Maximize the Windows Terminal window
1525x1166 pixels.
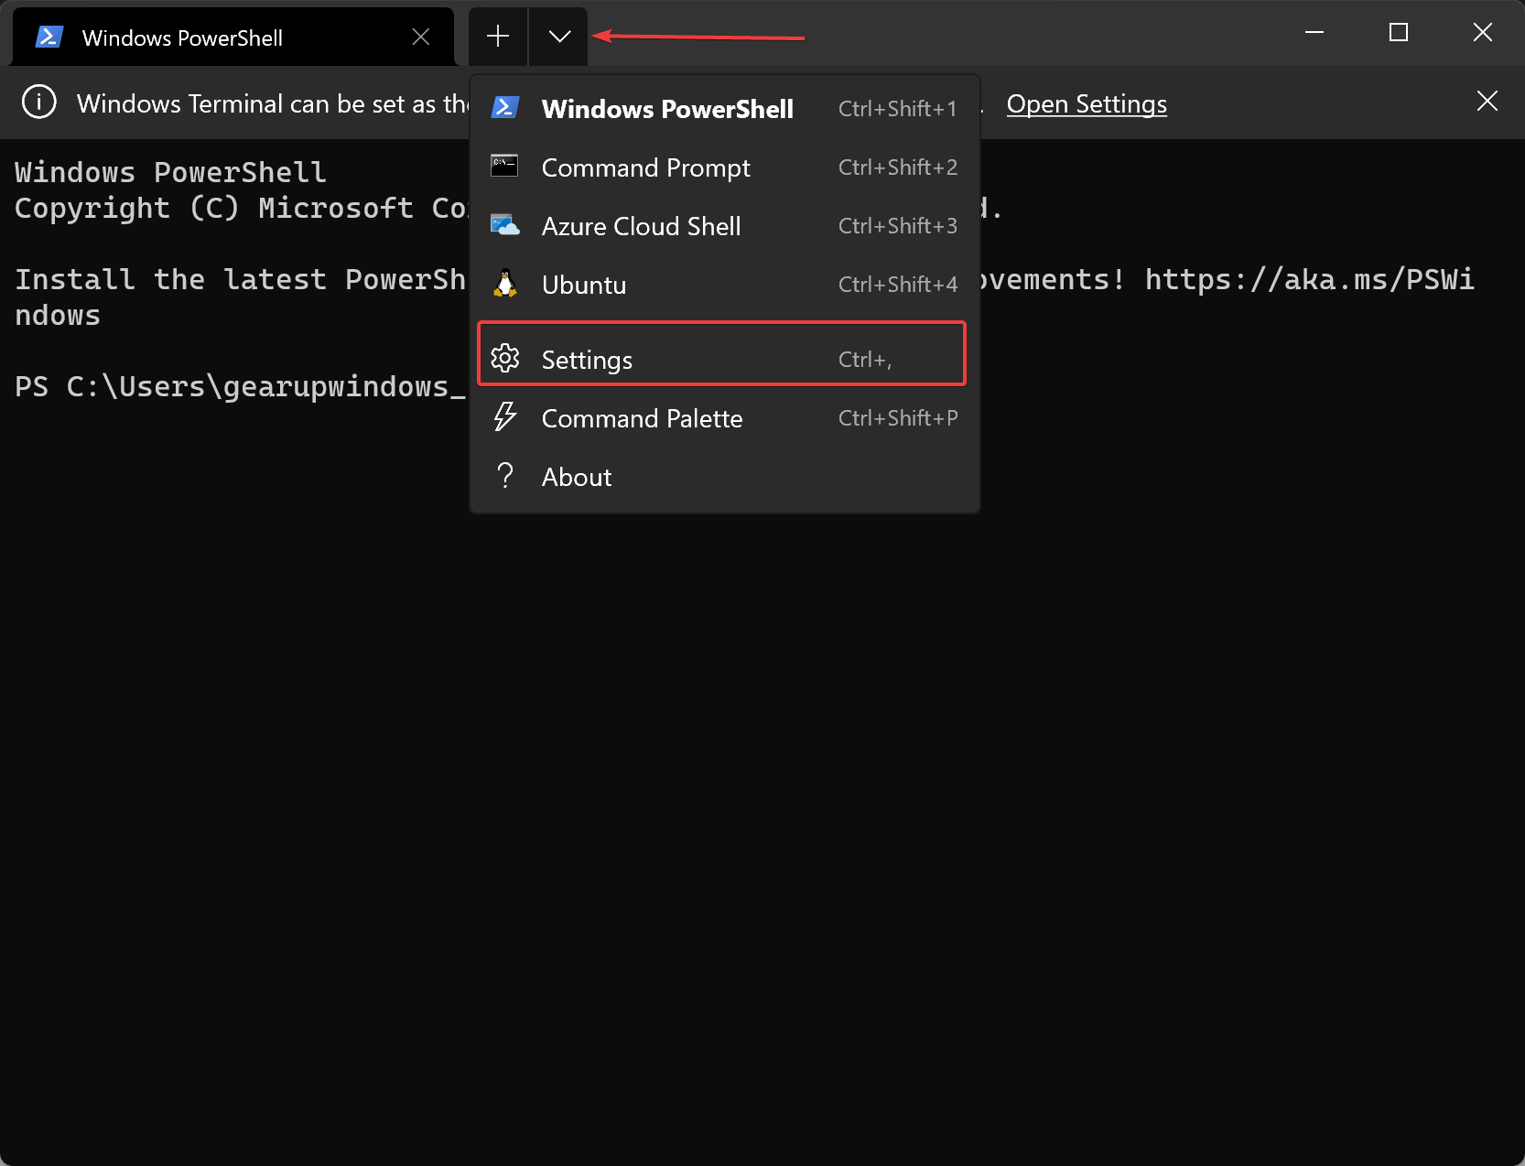coord(1399,33)
